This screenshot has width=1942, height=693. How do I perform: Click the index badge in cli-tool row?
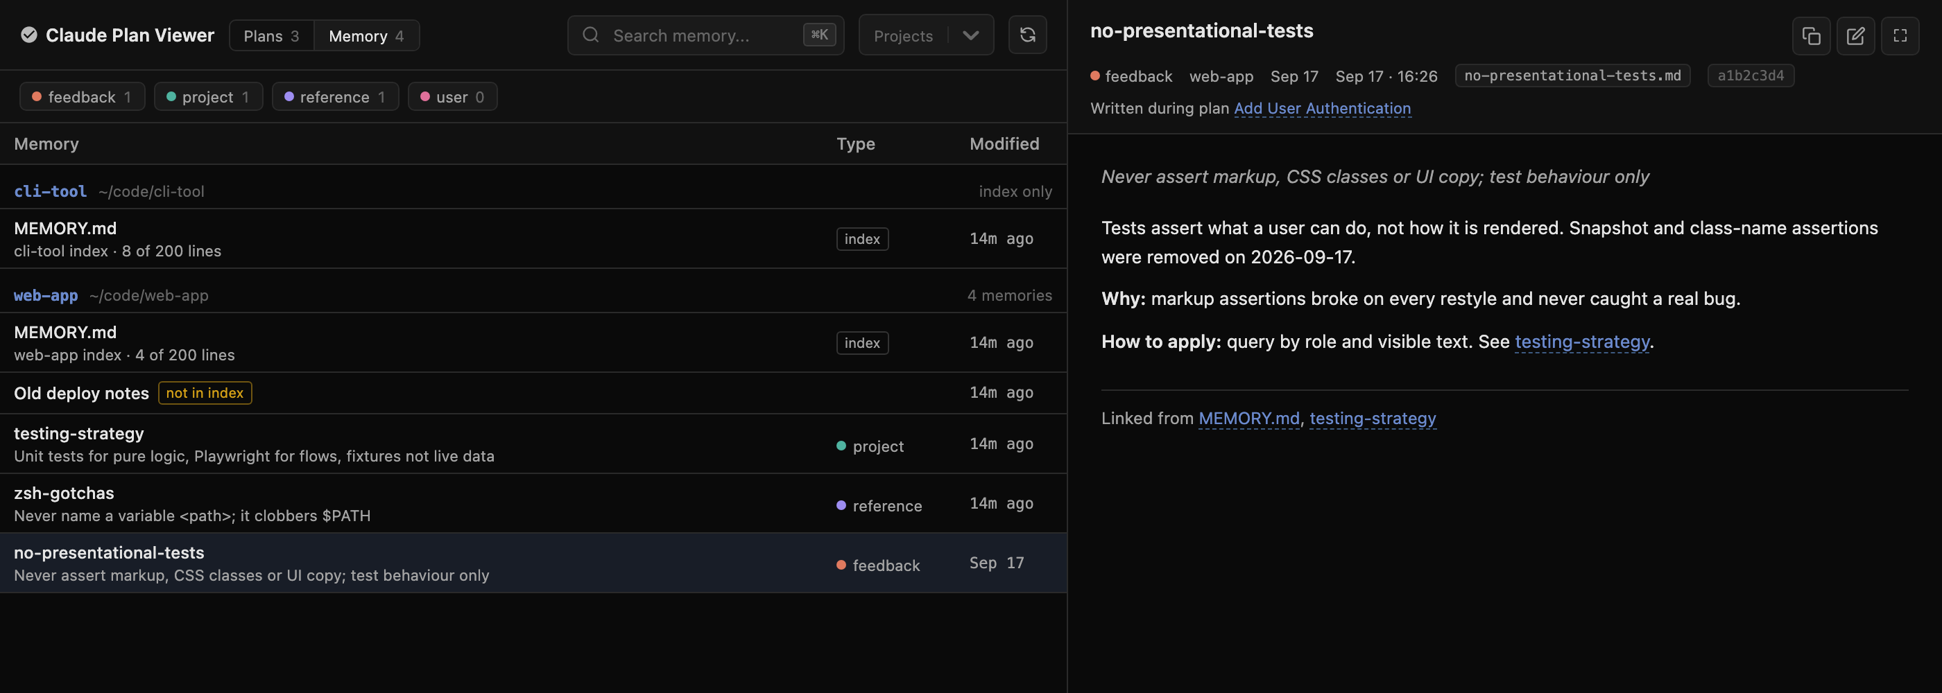tap(861, 239)
